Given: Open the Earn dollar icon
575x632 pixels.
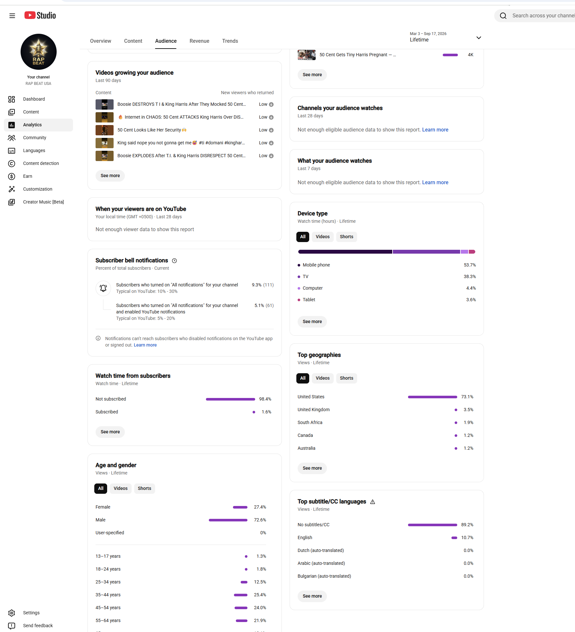Looking at the screenshot, I should tap(12, 176).
